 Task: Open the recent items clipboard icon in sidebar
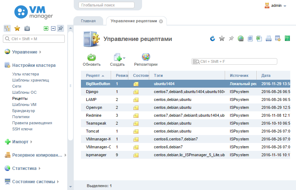[x=27, y=28]
